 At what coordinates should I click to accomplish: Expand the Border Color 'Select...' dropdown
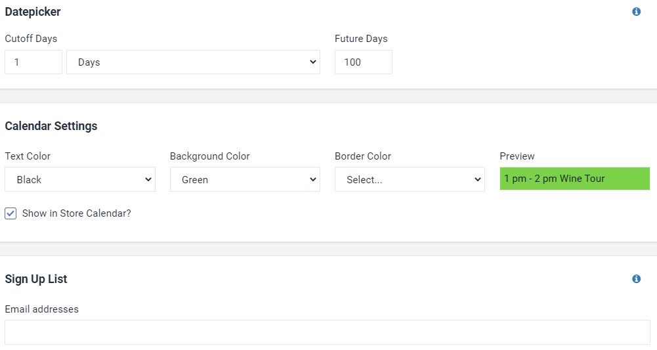tap(410, 179)
